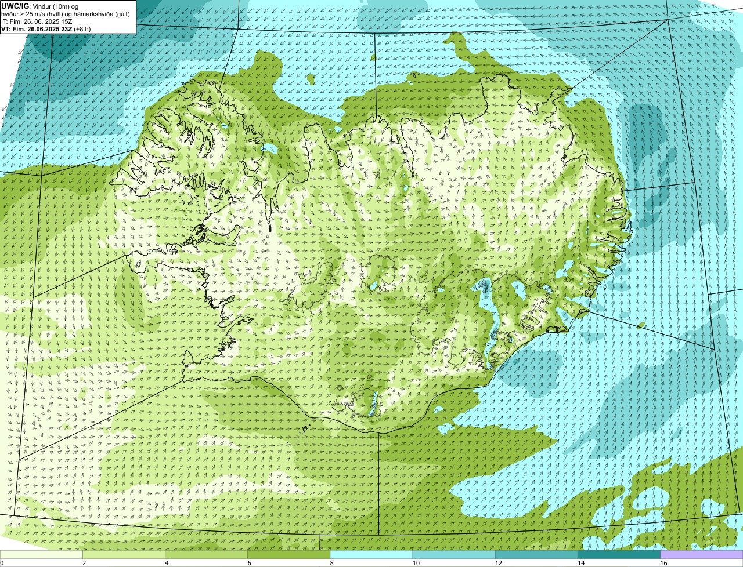Click the legend swatch between 4 and 6
743x567 pixels.
pos(207,555)
